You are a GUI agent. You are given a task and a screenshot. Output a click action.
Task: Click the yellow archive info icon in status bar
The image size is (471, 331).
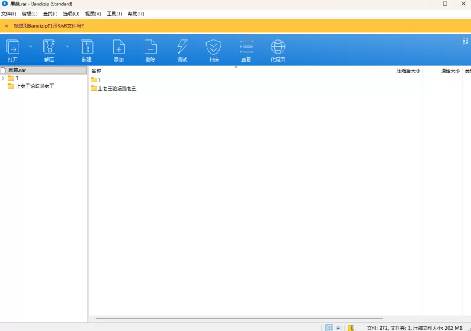[x=351, y=327]
